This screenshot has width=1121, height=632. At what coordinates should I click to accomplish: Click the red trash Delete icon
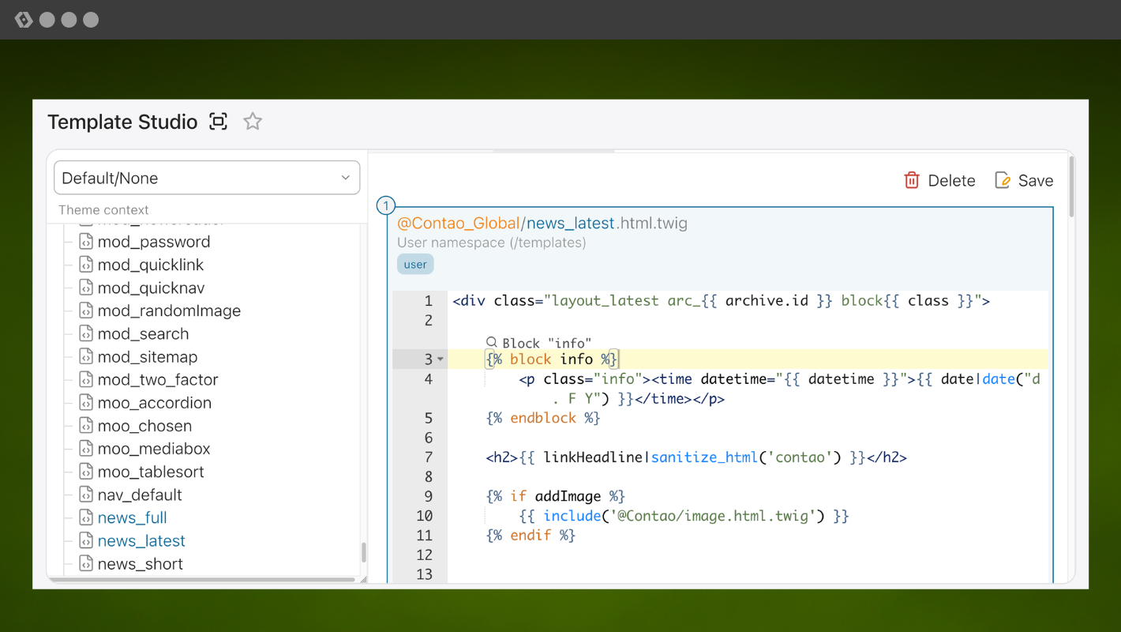point(912,181)
